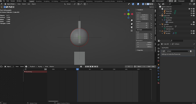Open the Tool properties tab icon
The width and height of the screenshot is (196, 104).
pos(159,45)
